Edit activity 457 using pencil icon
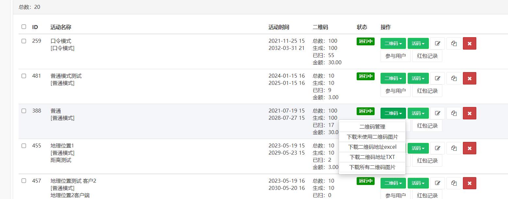 [x=437, y=183]
